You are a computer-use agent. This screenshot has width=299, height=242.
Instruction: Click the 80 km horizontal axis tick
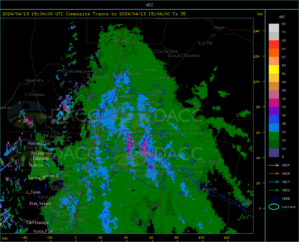[x=176, y=237]
